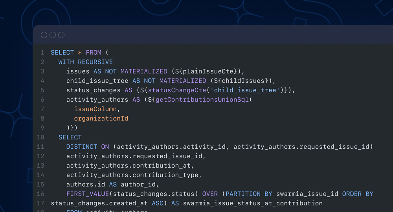Click the WITH RECURSIVE keyword on line 2

[85, 62]
